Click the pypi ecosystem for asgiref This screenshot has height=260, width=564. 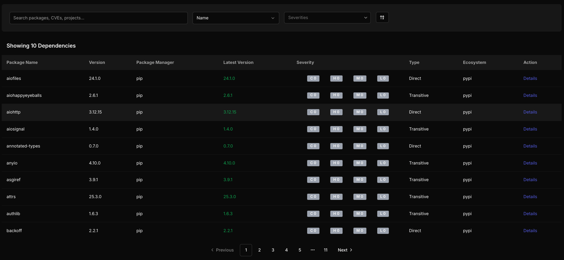click(467, 180)
